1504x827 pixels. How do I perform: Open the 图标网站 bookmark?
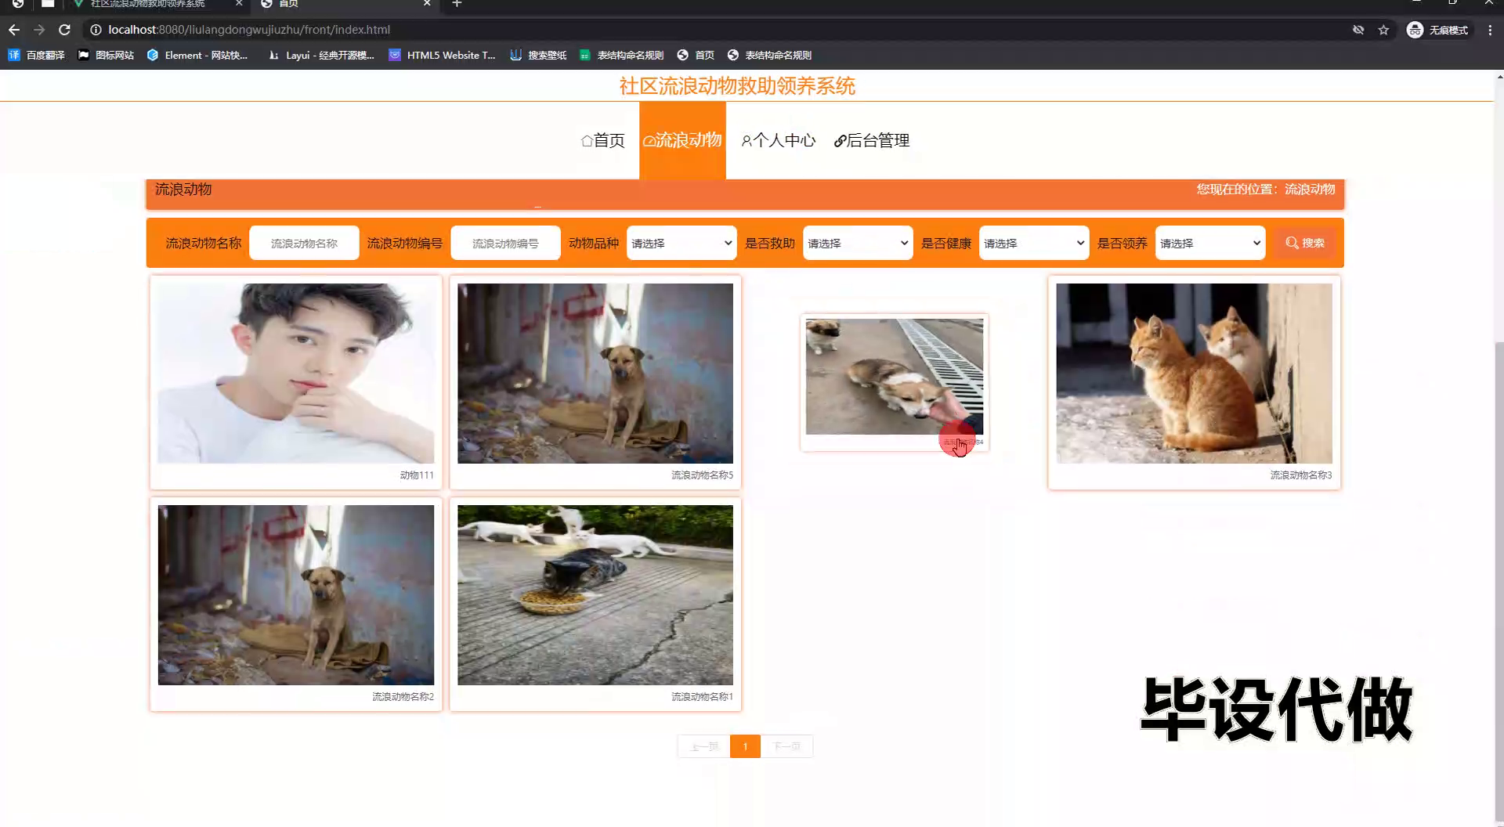coord(107,55)
